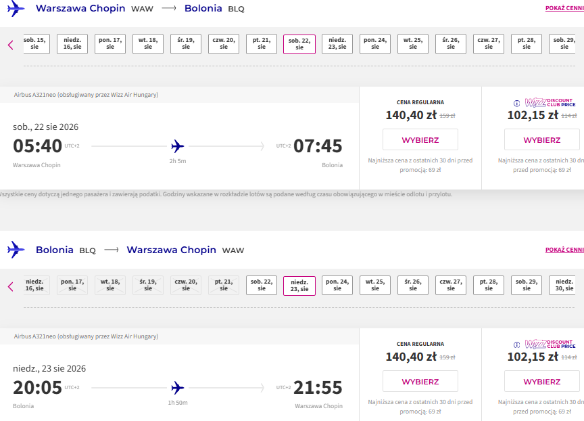
Task: Choose the regular price return flight WYBIERZ button
Action: tap(420, 382)
